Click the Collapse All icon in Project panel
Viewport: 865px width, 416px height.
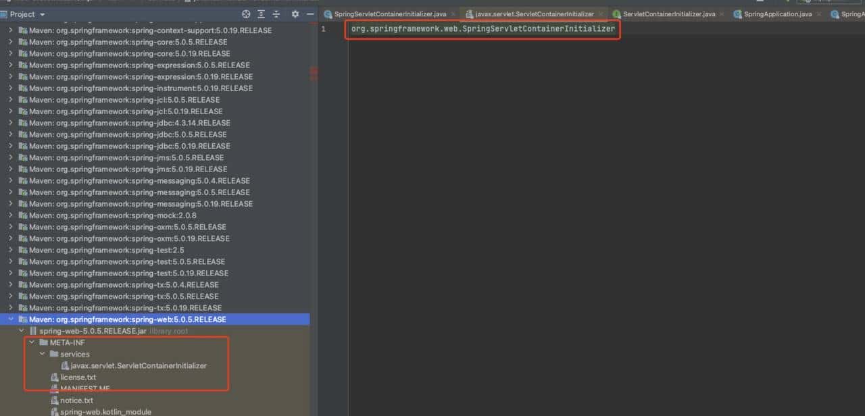coord(276,14)
